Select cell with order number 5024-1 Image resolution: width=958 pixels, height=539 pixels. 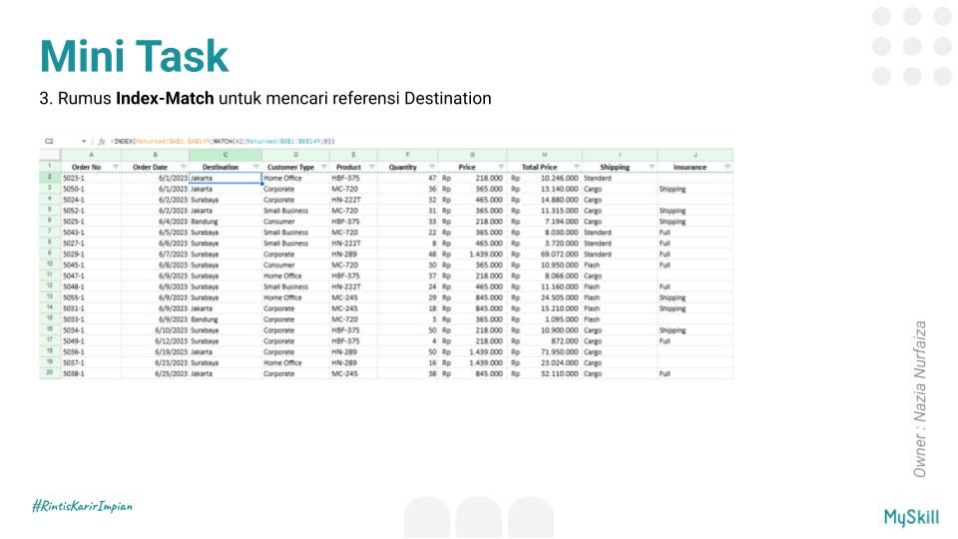point(91,200)
